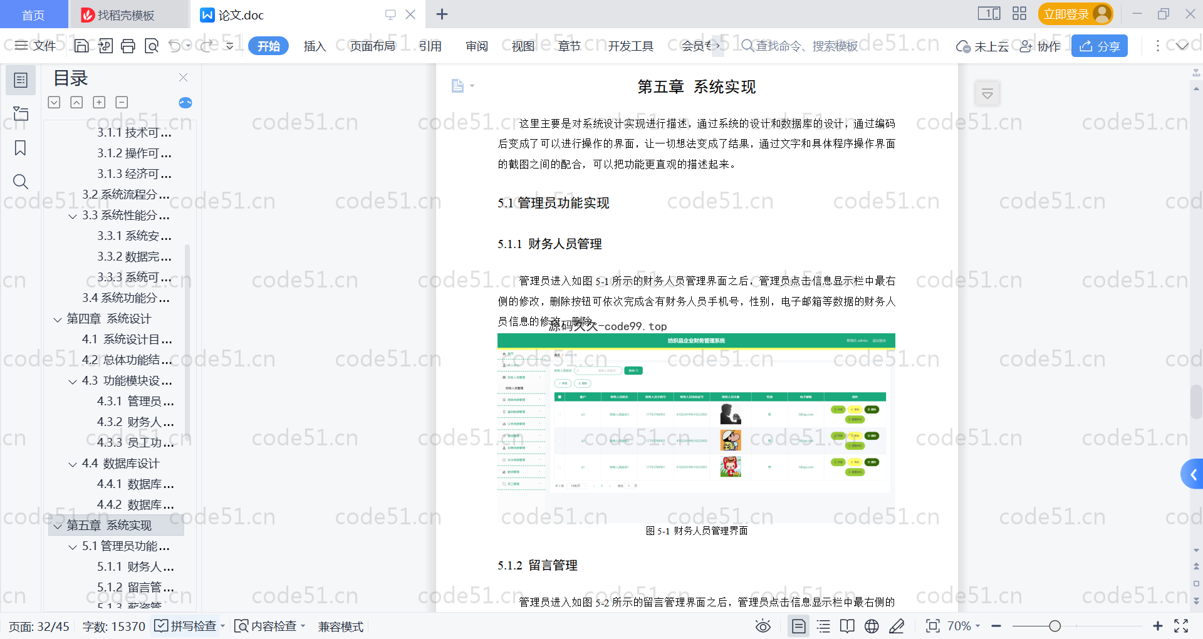Toggle outline view in status bar
Image resolution: width=1203 pixels, height=639 pixels.
pyautogui.click(x=823, y=626)
